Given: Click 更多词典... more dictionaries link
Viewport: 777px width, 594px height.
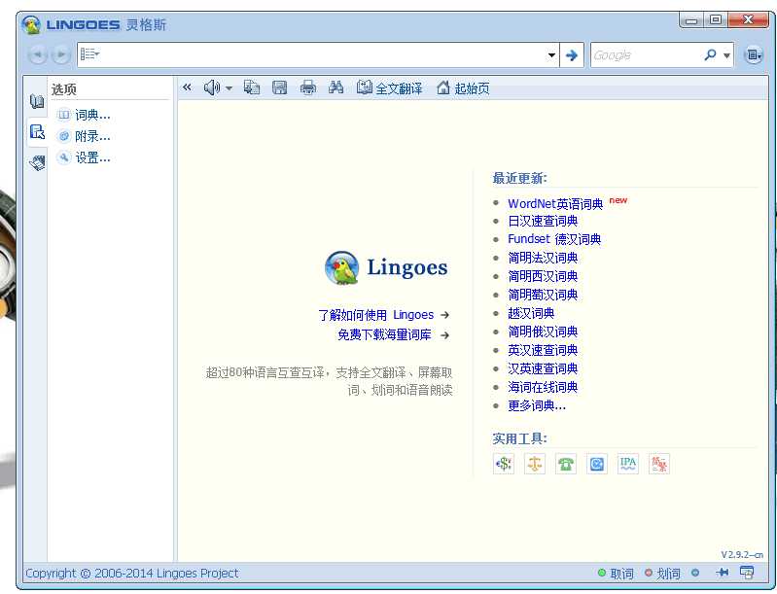Looking at the screenshot, I should [537, 405].
